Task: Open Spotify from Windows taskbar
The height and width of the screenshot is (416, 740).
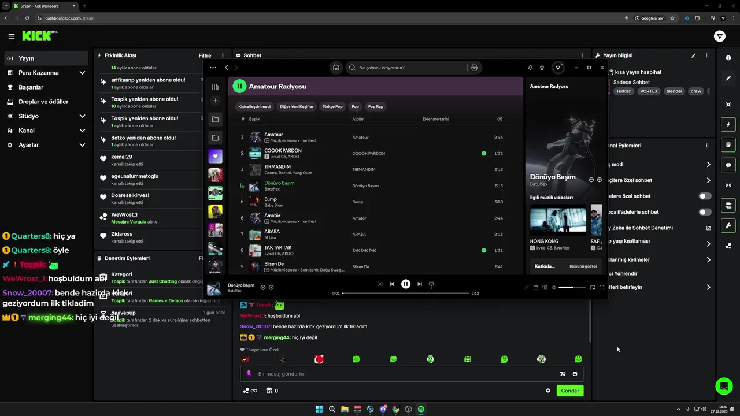Action: [x=421, y=409]
